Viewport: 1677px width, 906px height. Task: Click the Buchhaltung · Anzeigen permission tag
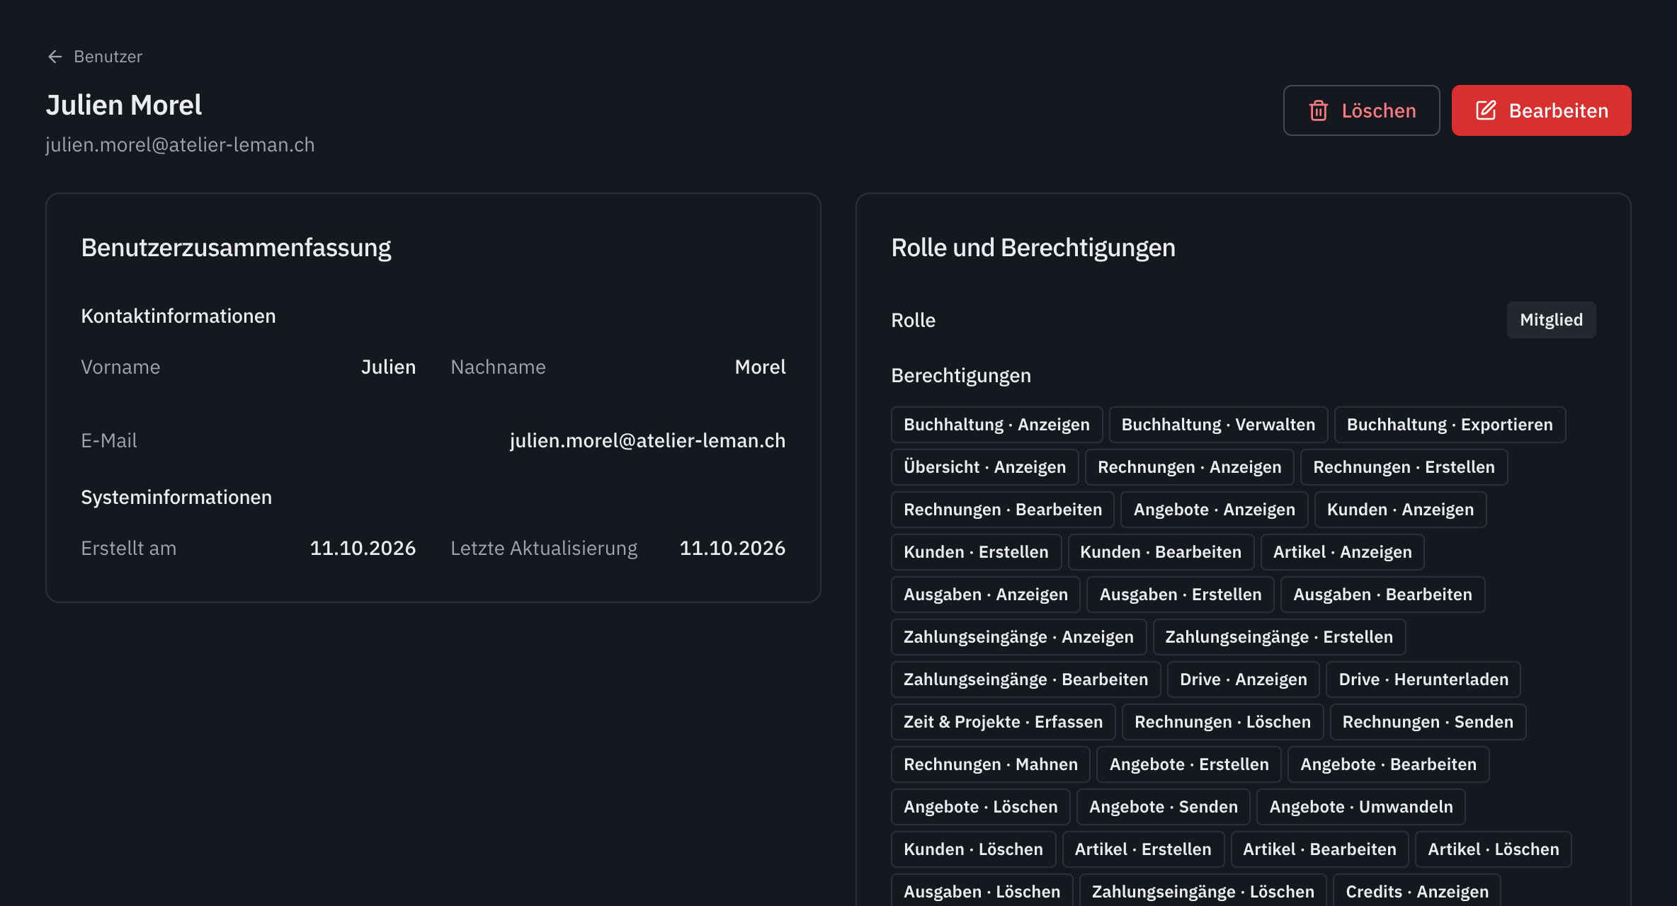click(996, 425)
